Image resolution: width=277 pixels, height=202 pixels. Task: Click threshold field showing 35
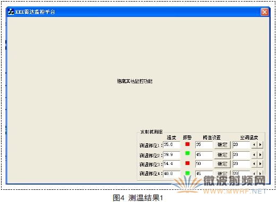click(204, 145)
